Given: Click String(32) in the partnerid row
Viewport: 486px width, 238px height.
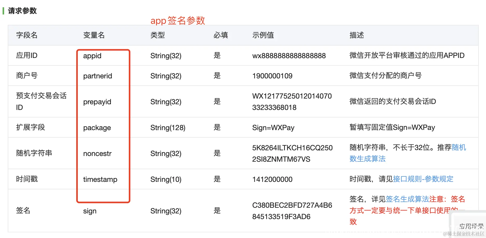Looking at the screenshot, I should point(166,76).
